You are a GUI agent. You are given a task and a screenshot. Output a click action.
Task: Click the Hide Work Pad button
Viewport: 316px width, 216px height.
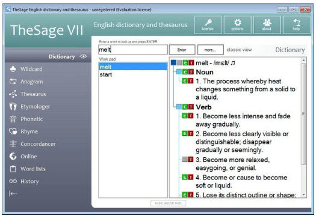point(169,203)
